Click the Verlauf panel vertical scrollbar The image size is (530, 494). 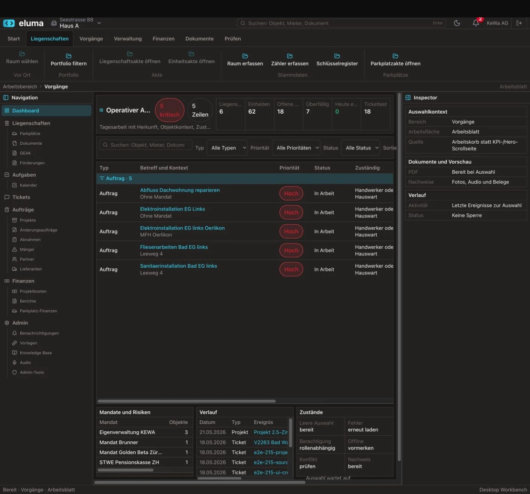[290, 432]
